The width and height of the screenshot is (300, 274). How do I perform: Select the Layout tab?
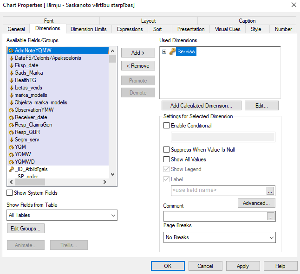[x=149, y=20]
